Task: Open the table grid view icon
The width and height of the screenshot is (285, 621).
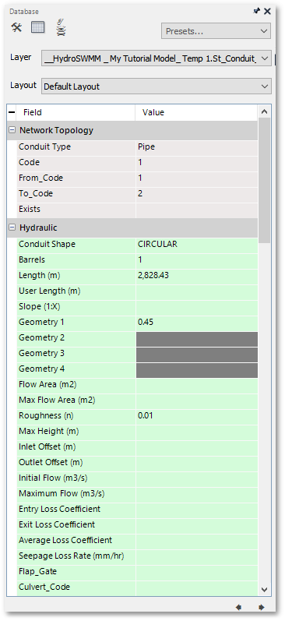Action: [38, 27]
